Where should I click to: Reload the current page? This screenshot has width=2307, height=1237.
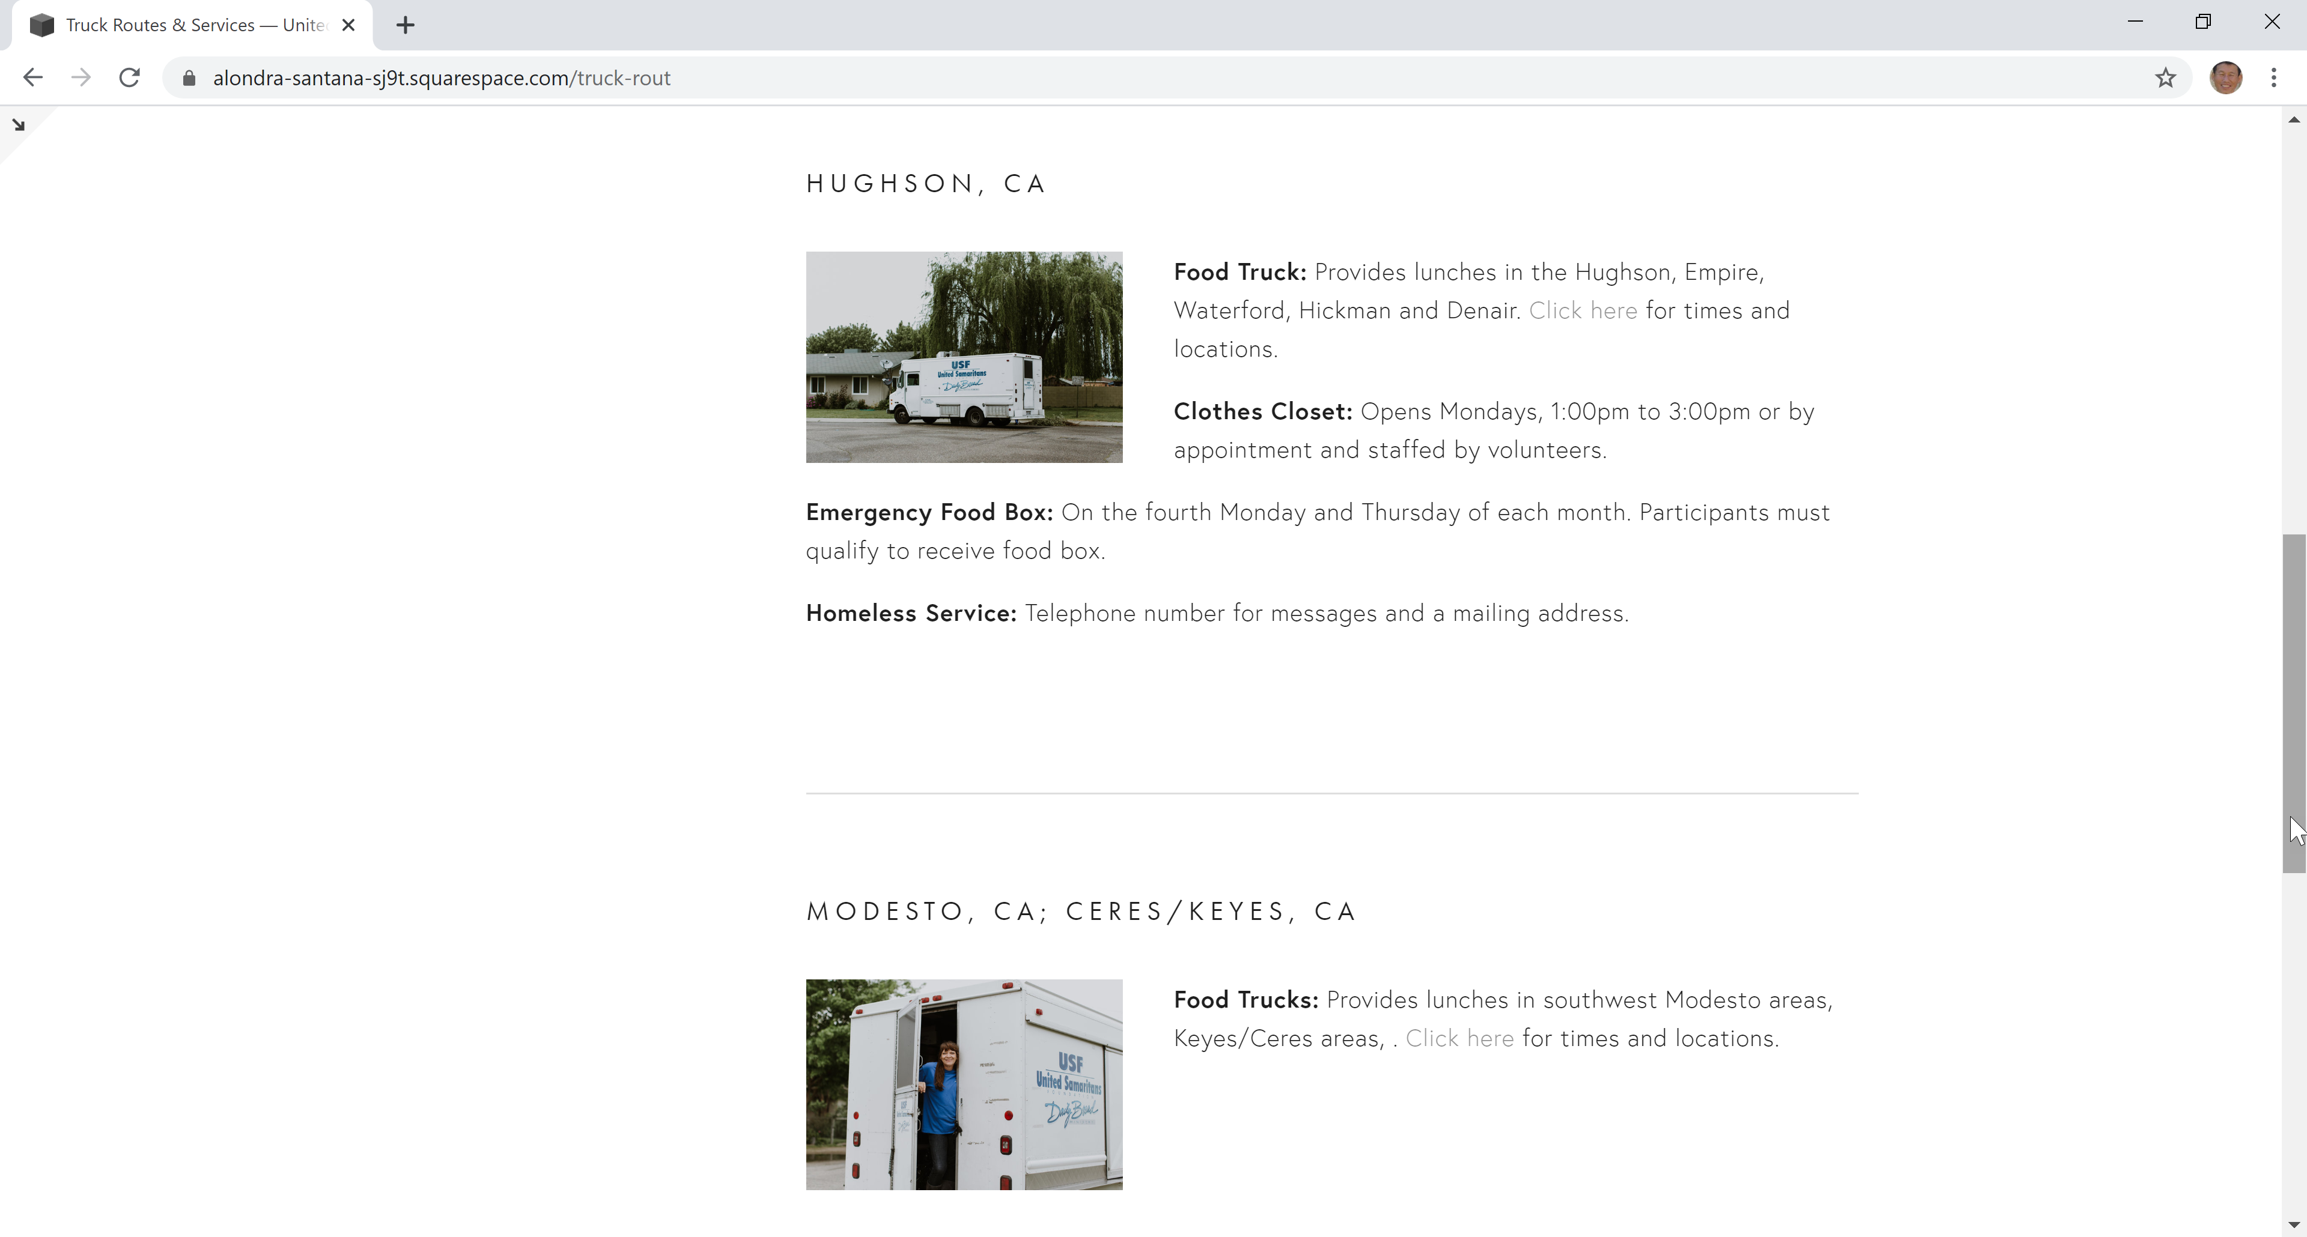(130, 78)
